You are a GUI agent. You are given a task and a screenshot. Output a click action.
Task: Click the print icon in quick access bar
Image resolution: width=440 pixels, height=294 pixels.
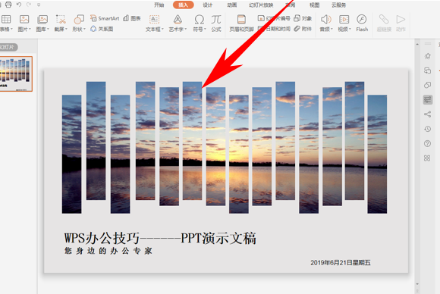point(8,5)
